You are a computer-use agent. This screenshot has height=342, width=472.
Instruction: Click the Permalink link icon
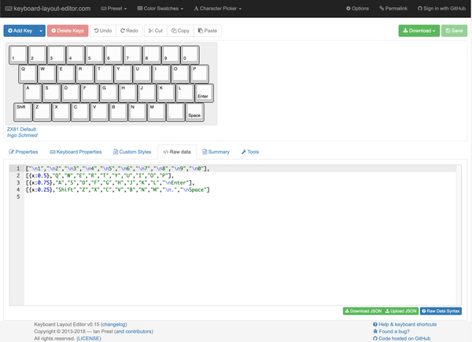(x=393, y=8)
